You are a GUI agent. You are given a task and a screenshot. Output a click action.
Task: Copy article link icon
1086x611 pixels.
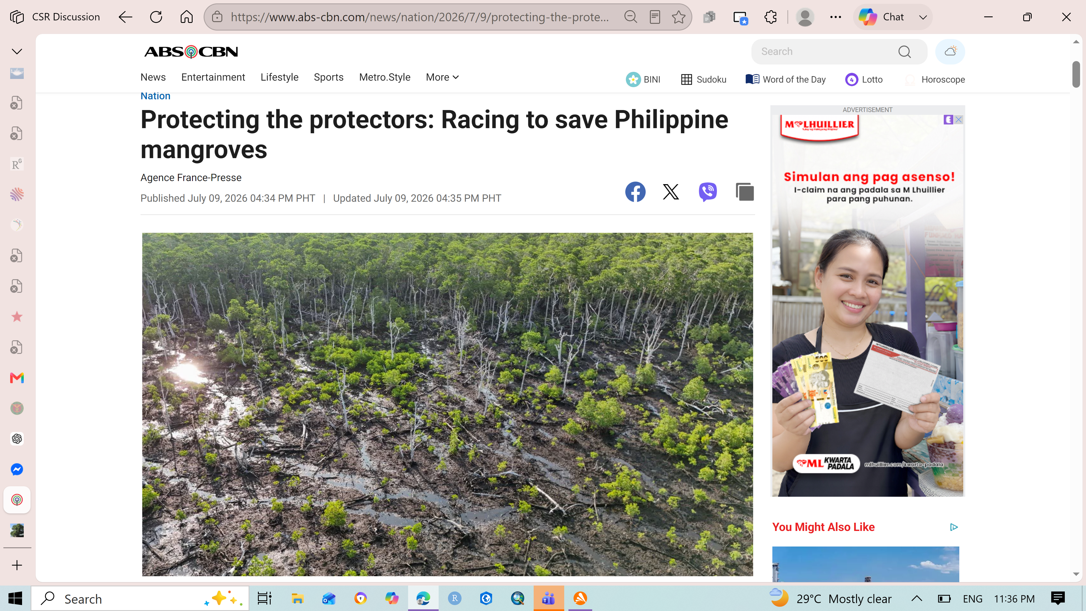745,192
